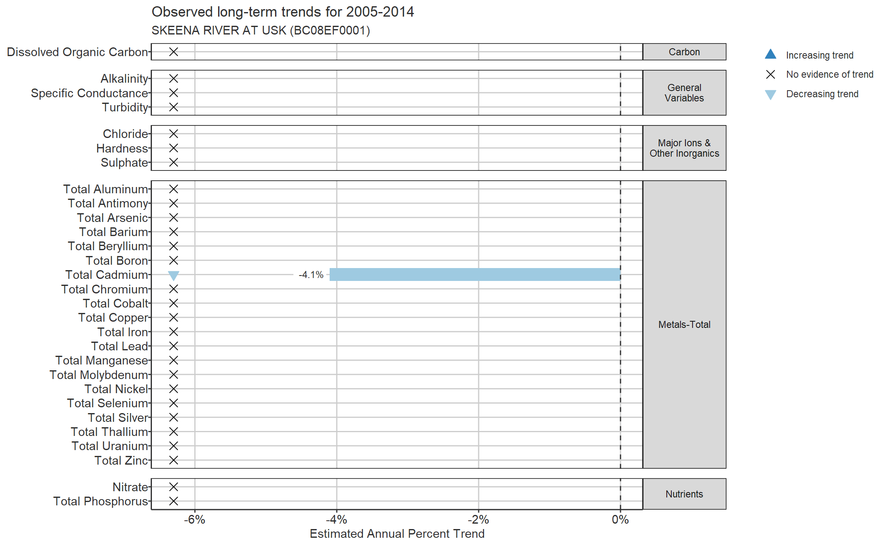Click the Total Phosphorus X marker
Image resolution: width=879 pixels, height=544 pixels.
174,501
